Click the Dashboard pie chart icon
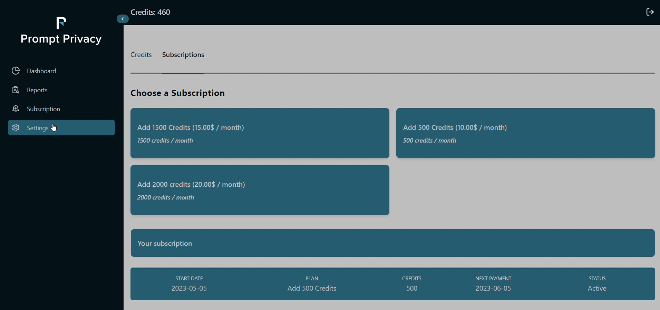The width and height of the screenshot is (660, 310). tap(16, 71)
